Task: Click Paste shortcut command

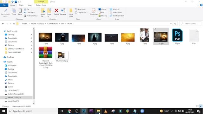Action: coord(31,16)
